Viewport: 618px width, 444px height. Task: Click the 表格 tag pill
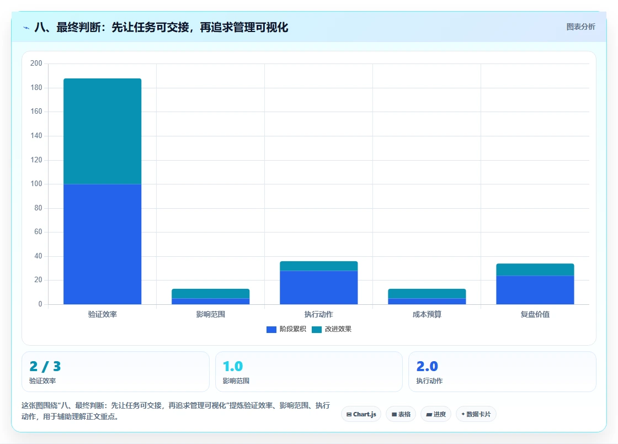401,414
